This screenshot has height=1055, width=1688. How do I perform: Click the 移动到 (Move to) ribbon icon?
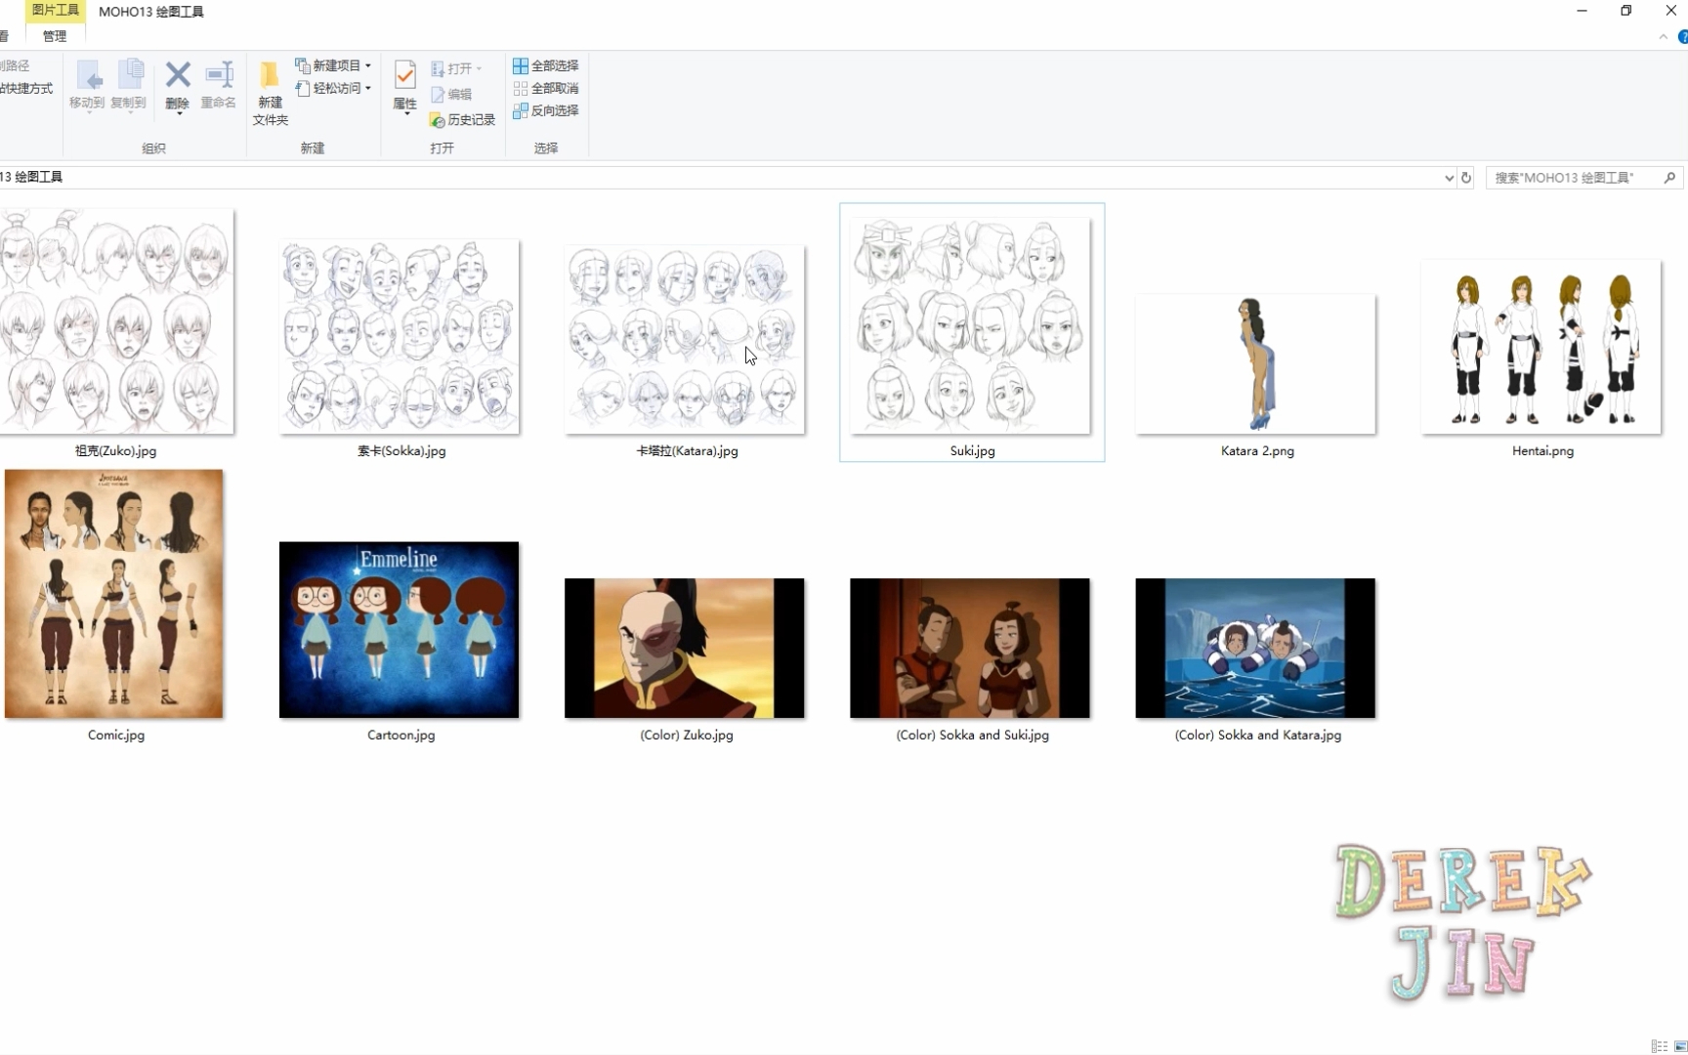pos(88,75)
